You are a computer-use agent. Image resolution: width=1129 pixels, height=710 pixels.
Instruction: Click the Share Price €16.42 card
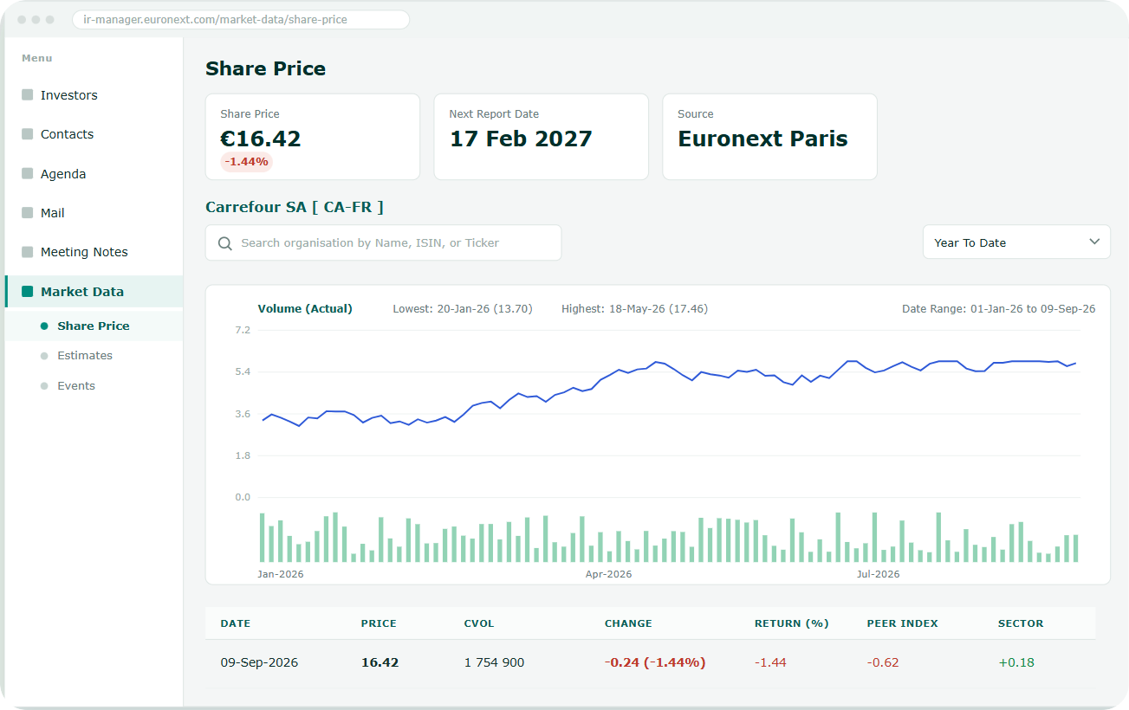point(313,137)
